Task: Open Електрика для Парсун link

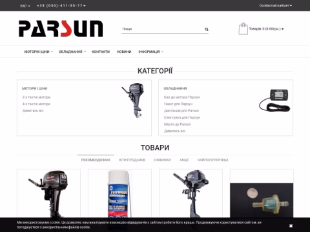Action: (x=182, y=117)
